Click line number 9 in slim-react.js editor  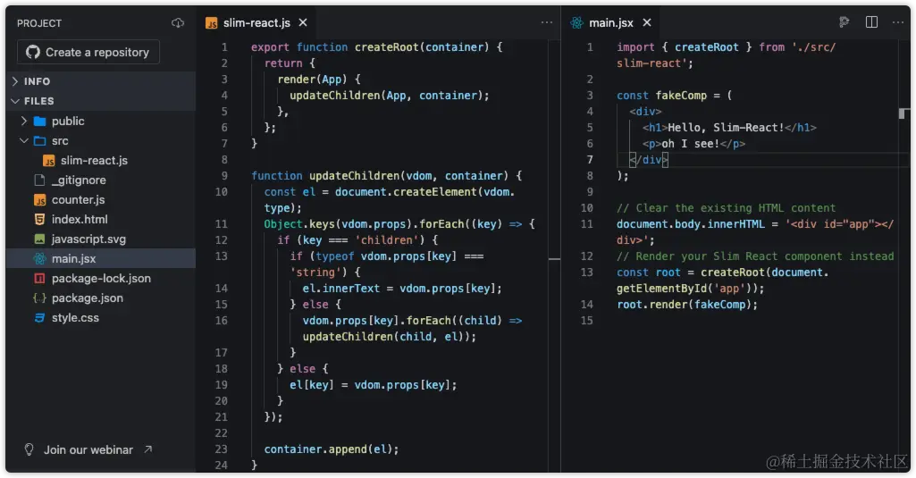pos(224,176)
